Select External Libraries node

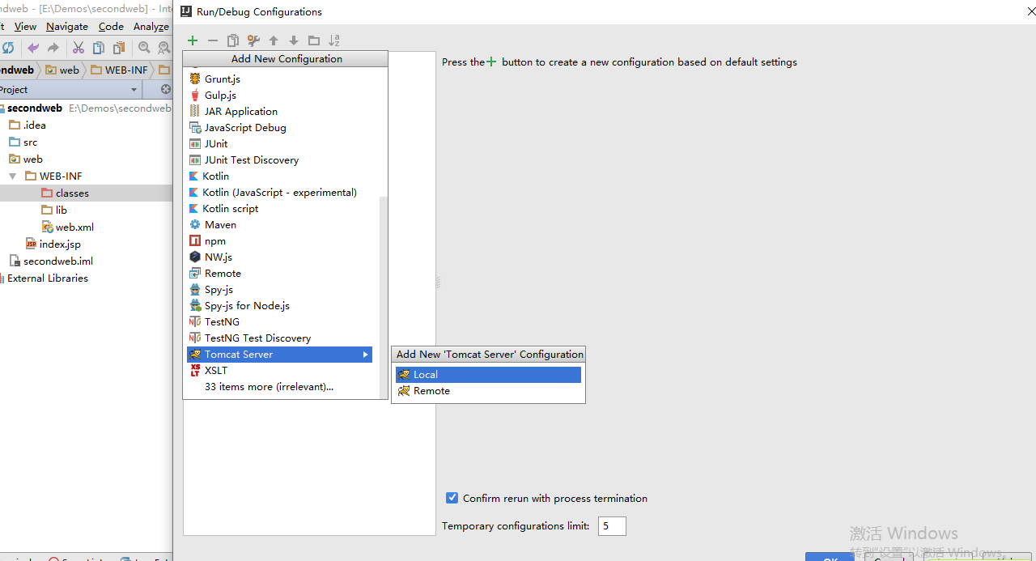tap(48, 278)
